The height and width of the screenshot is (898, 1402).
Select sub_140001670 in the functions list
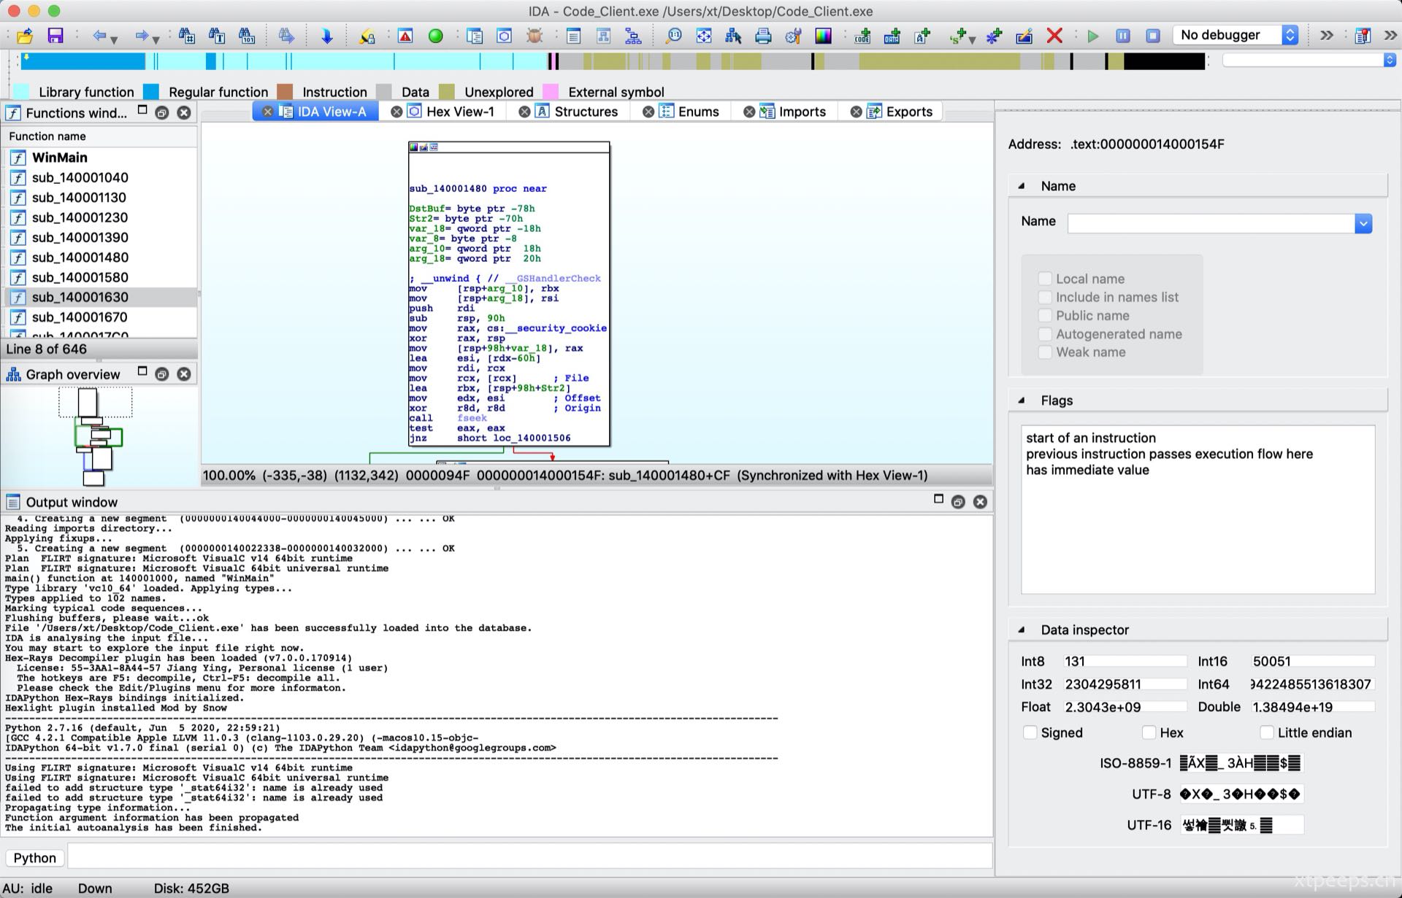click(x=80, y=317)
